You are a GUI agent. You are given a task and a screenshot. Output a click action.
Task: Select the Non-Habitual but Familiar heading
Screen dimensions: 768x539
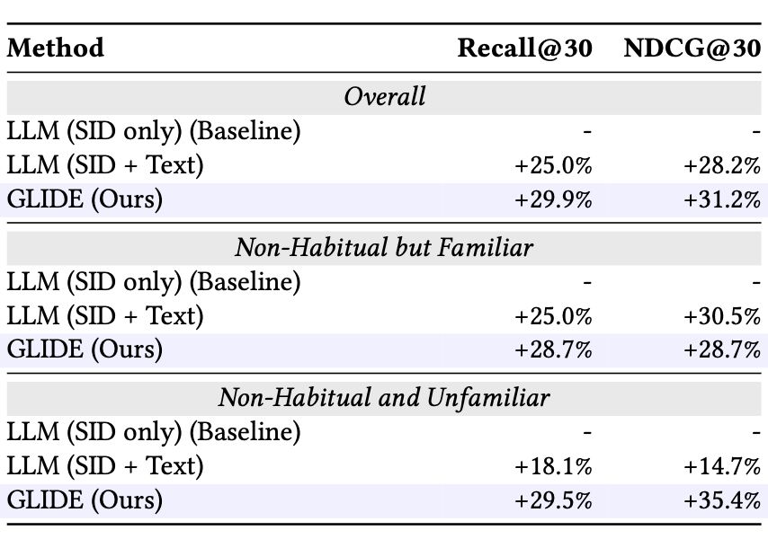tap(384, 247)
